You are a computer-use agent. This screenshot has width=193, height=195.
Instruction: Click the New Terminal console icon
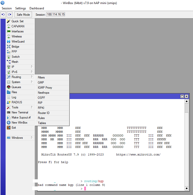(x=9, y=112)
